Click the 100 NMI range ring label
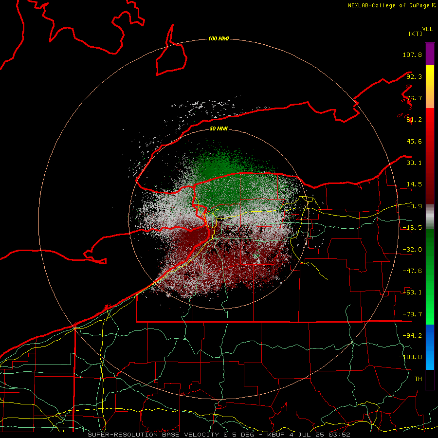Viewport: 438px width, 438px height. point(219,38)
